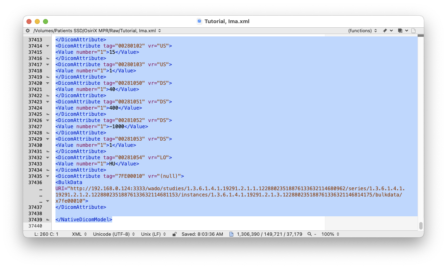
Task: Click the closing NativeDicomModel tag
Action: [84, 220]
